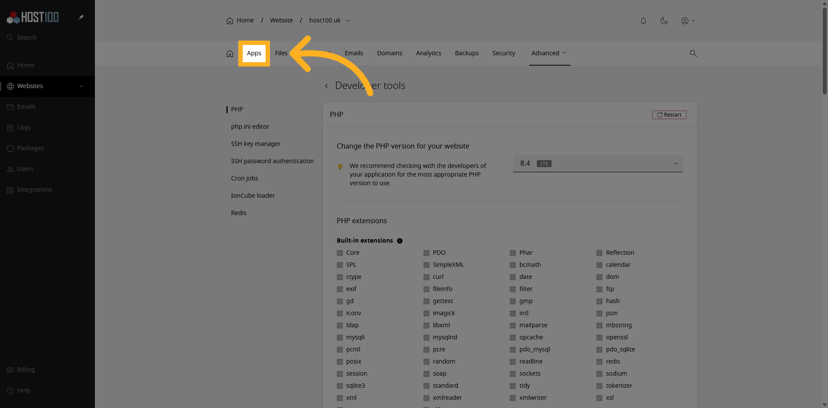Toggle the curl extension checkbox
The image size is (828, 408).
(x=427, y=277)
